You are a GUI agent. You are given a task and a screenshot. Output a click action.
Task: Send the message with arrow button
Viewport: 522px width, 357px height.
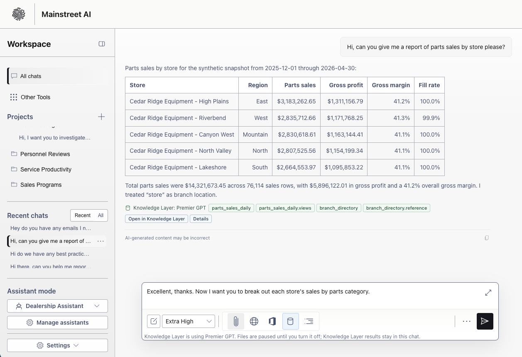click(x=485, y=321)
